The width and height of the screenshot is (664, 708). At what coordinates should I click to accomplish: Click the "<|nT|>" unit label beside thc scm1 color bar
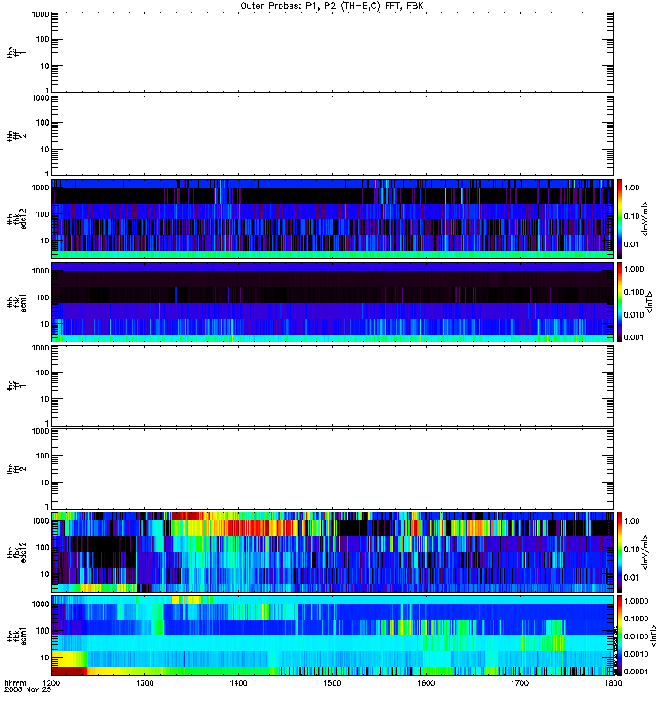(x=652, y=635)
